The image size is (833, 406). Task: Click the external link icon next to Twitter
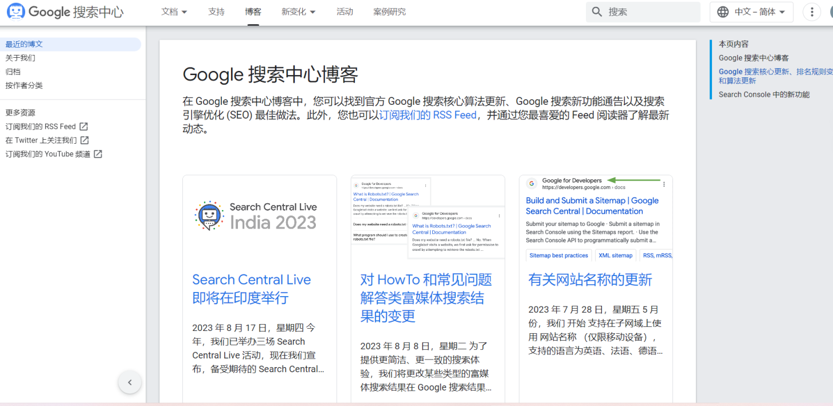pos(84,140)
